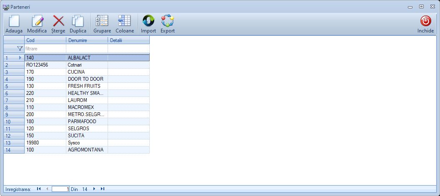Image resolution: width=440 pixels, height=196 pixels.
Task: Select the METRO.SELGR... cell
Action: (87, 114)
